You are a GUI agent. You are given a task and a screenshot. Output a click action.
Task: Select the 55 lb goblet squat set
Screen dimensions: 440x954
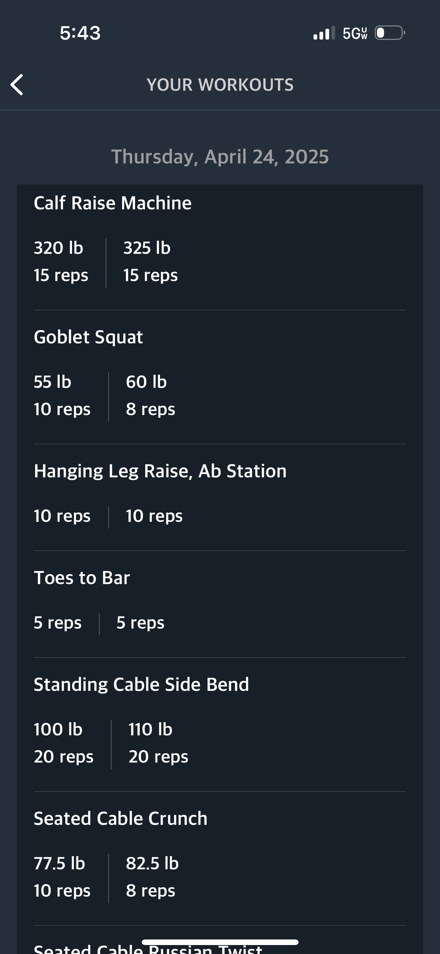[62, 396]
